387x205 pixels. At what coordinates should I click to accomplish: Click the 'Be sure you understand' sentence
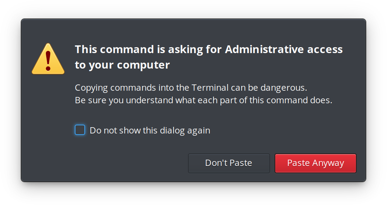tap(203, 100)
